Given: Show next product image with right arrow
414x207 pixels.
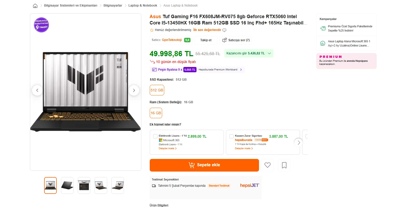Looking at the screenshot, I should coord(134,90).
